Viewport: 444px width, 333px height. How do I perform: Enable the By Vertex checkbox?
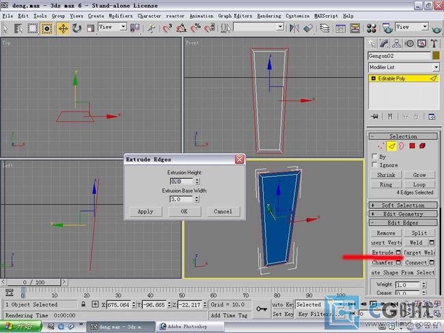coord(374,156)
